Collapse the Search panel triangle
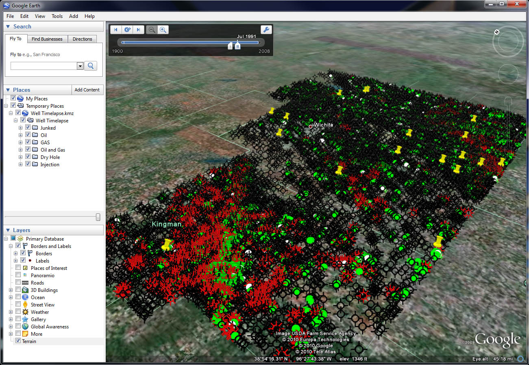Viewport: 529px width, 365px height. tap(8, 26)
